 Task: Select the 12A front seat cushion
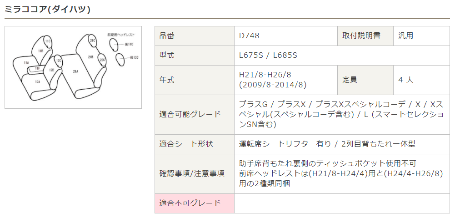(x=38, y=82)
